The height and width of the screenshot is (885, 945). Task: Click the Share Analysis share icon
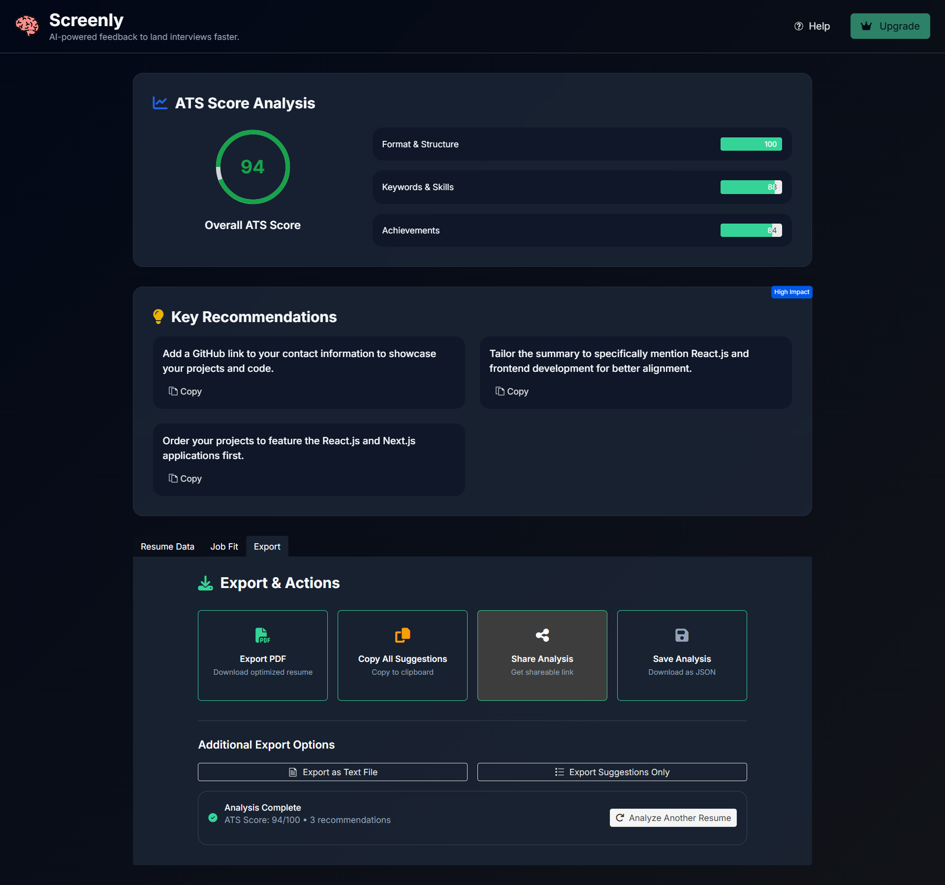[x=542, y=635]
